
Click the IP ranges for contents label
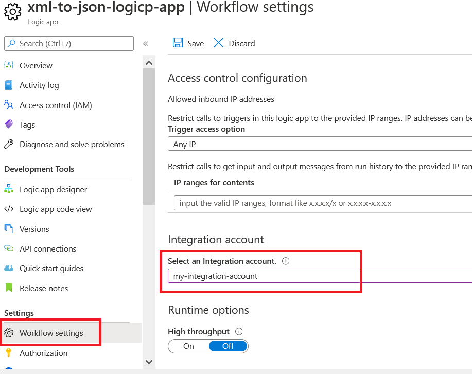214,183
